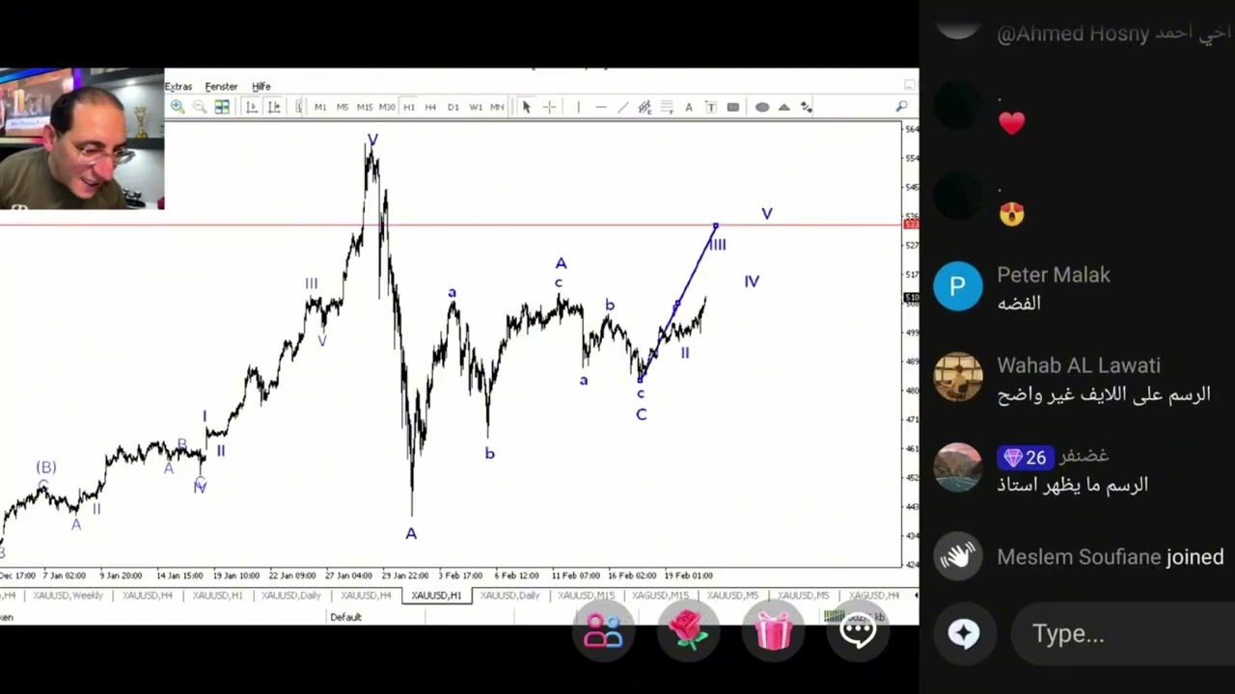Screen dimensions: 1235x694
Task: Open the Fenster menu
Action: click(221, 87)
